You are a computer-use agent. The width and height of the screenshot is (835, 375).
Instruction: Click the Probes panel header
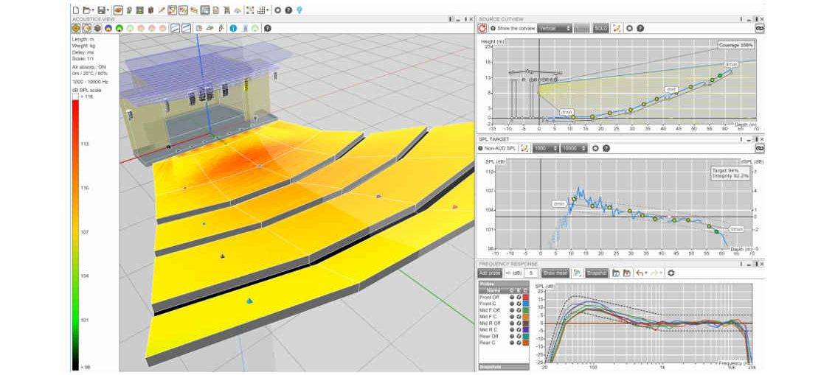[x=504, y=284]
